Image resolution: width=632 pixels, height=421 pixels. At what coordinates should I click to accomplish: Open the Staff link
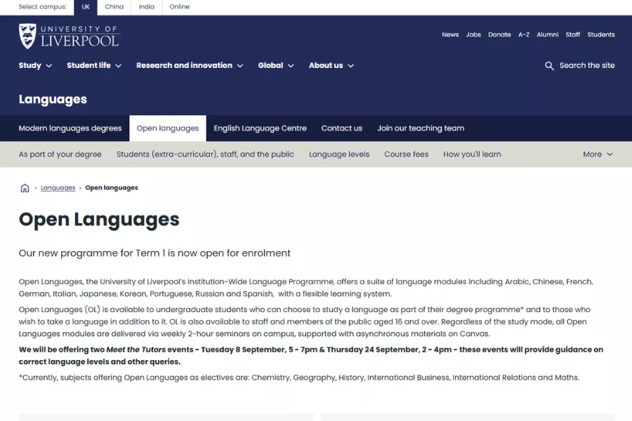pyautogui.click(x=573, y=34)
